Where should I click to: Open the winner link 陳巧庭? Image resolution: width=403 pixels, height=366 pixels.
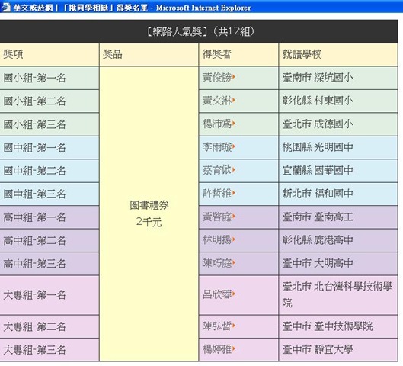[217, 263]
